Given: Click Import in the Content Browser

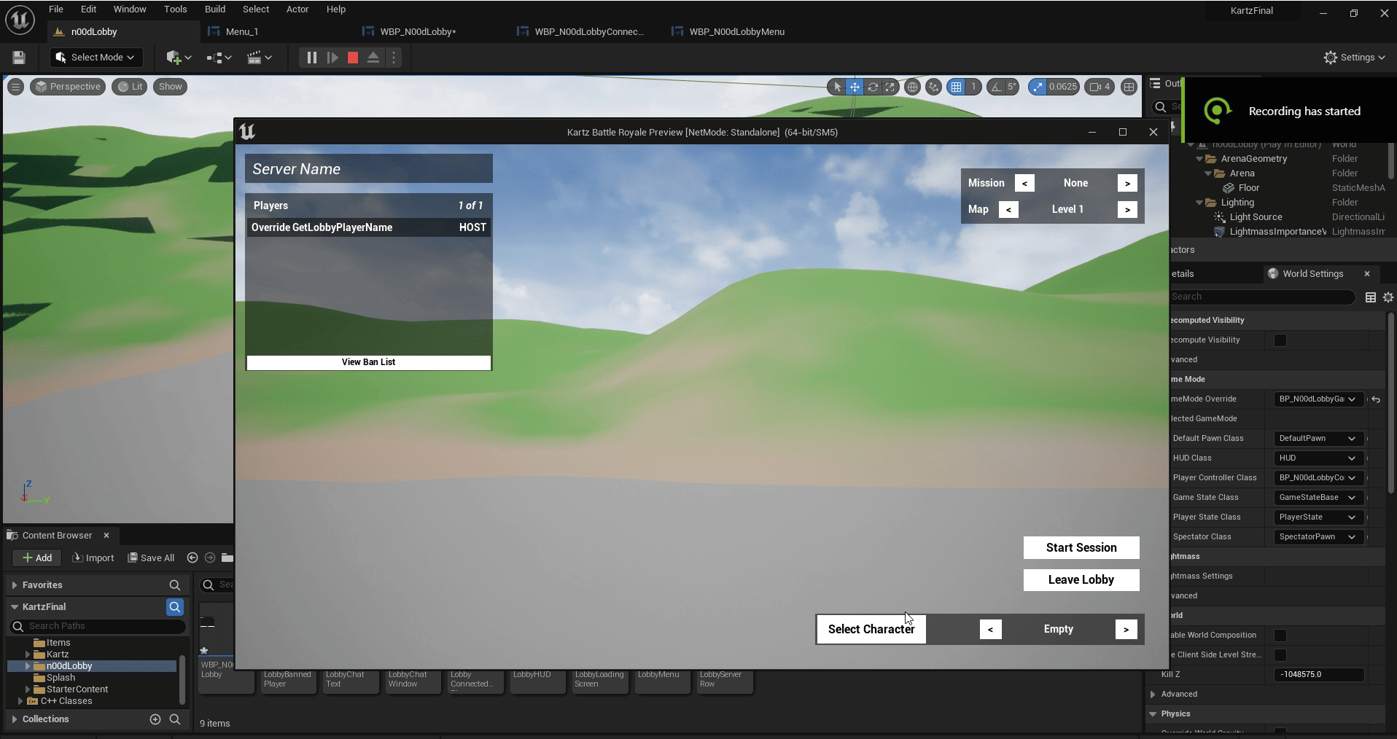Looking at the screenshot, I should tap(93, 558).
